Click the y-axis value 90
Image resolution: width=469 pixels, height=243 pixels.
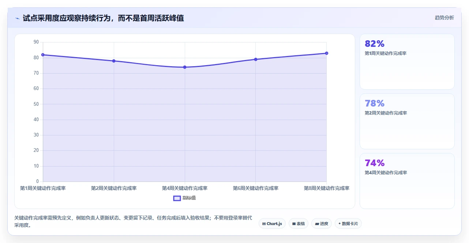36,42
